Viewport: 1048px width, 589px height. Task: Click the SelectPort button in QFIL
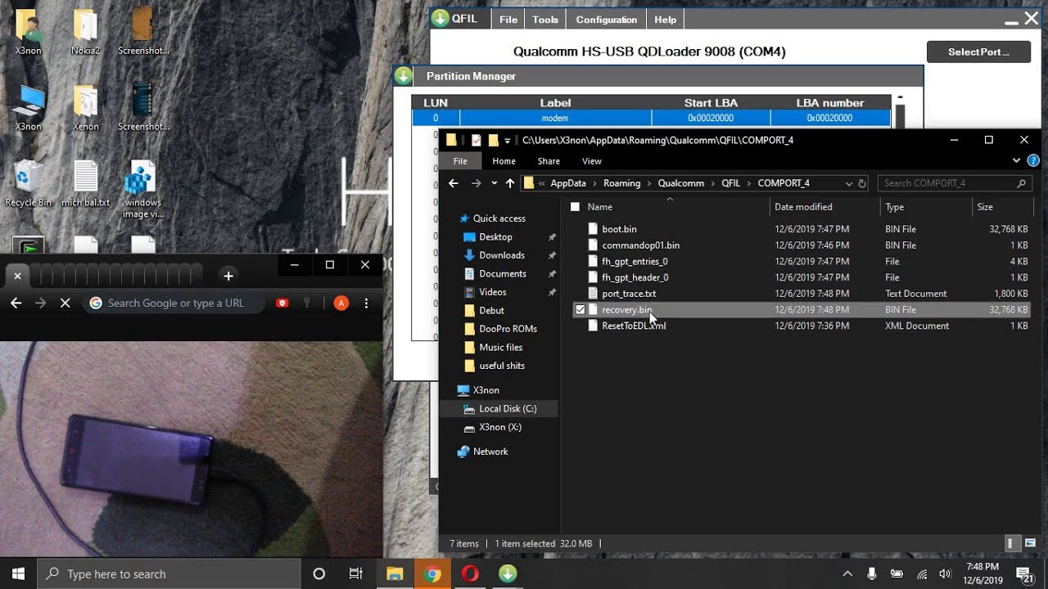click(978, 52)
